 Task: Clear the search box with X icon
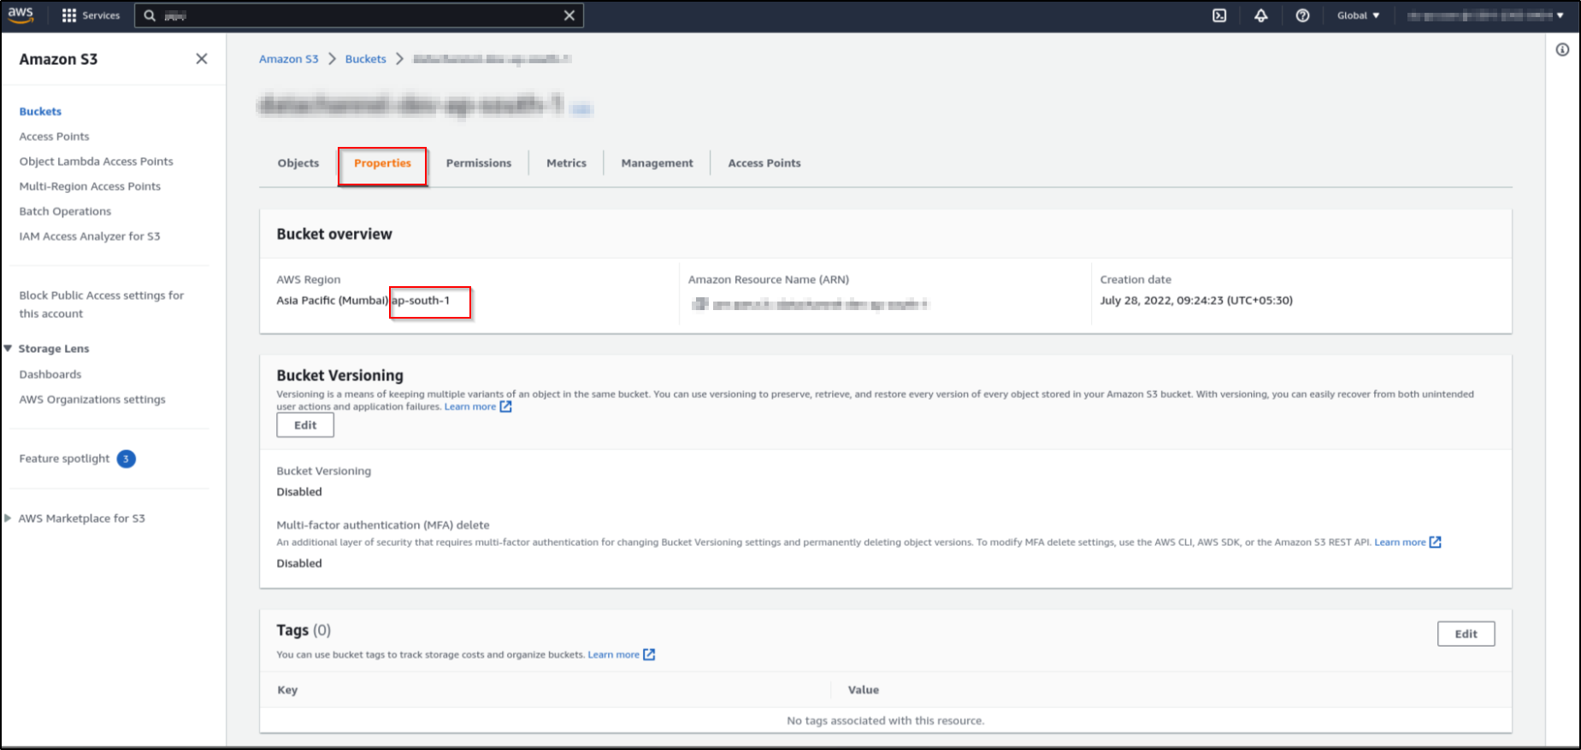coord(569,15)
